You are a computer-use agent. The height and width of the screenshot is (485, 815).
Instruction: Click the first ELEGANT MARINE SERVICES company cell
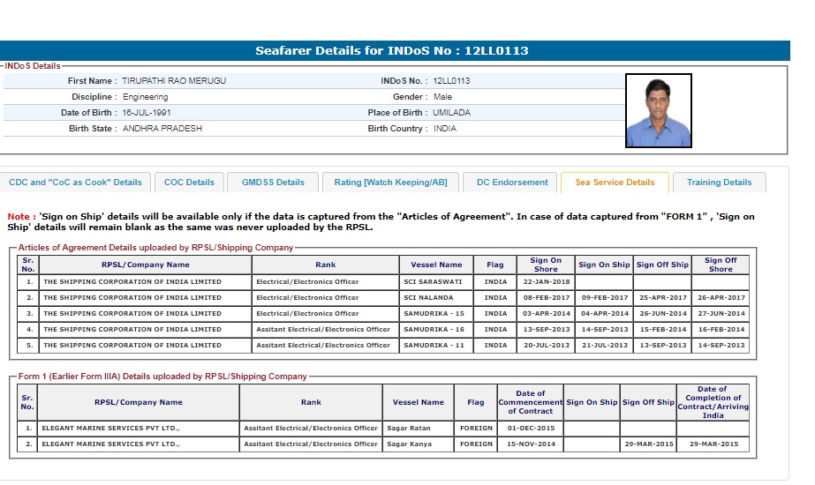point(139,429)
